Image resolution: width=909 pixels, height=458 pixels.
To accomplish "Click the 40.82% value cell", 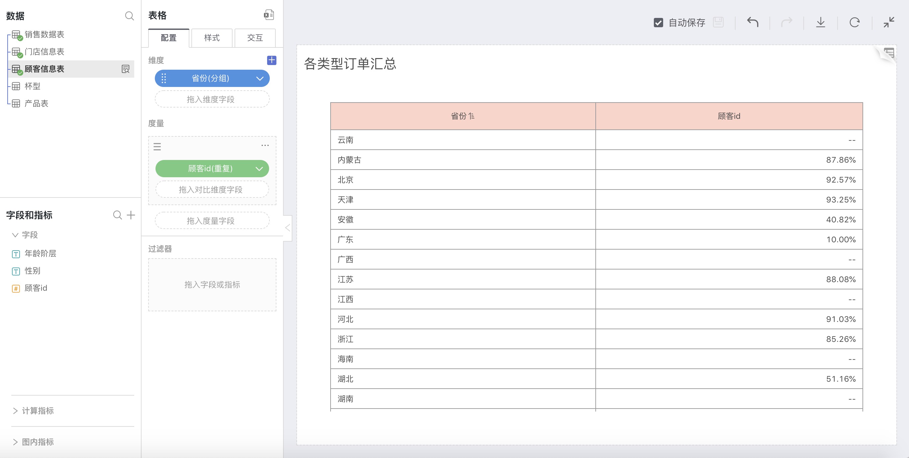I will tap(729, 220).
